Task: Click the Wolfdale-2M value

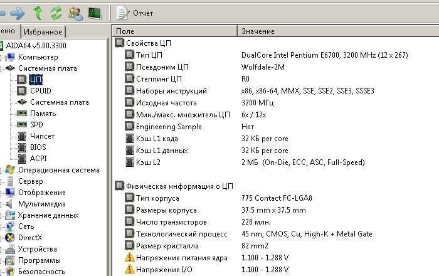Action: 263,67
